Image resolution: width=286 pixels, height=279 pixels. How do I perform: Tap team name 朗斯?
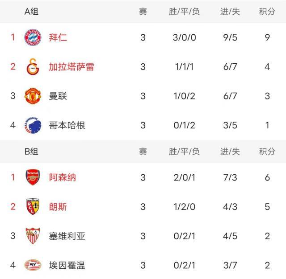pyautogui.click(x=58, y=207)
